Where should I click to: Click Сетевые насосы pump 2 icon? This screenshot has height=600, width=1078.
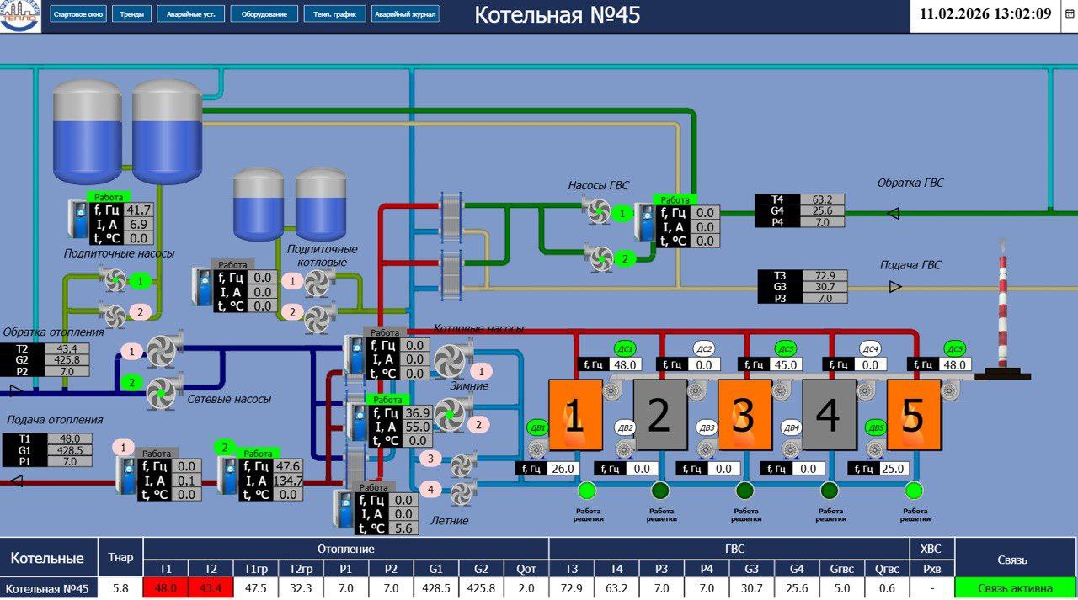point(163,391)
